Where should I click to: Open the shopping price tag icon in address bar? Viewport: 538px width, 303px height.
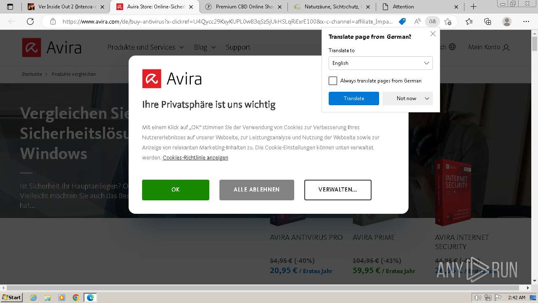[402, 21]
